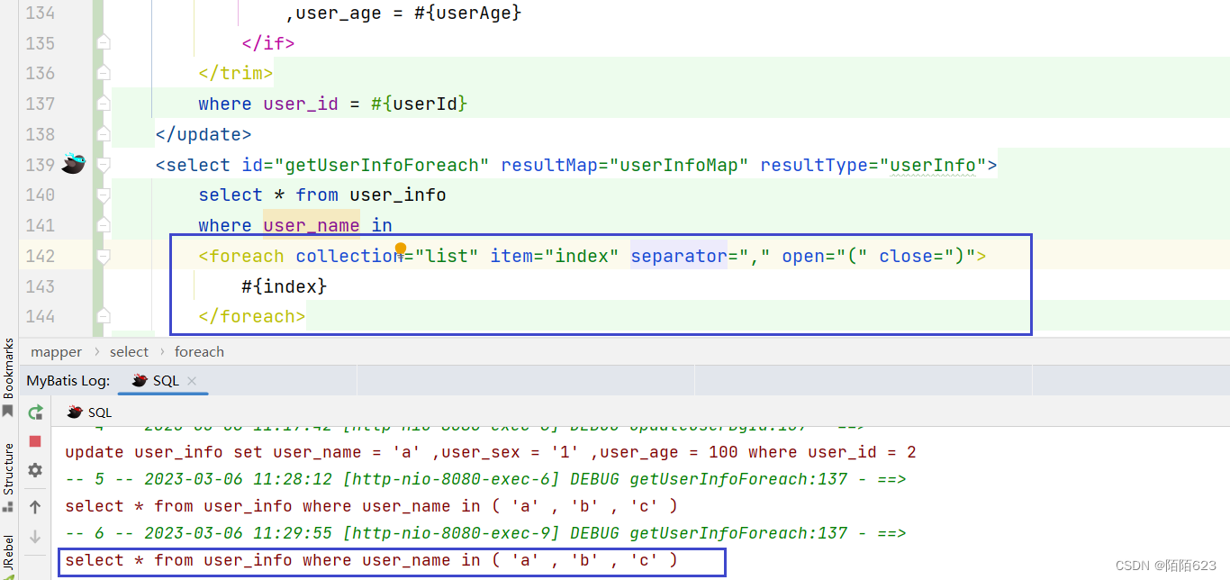Click the close=")" attribute on line 142
The width and height of the screenshot is (1230, 580).
tap(927, 256)
